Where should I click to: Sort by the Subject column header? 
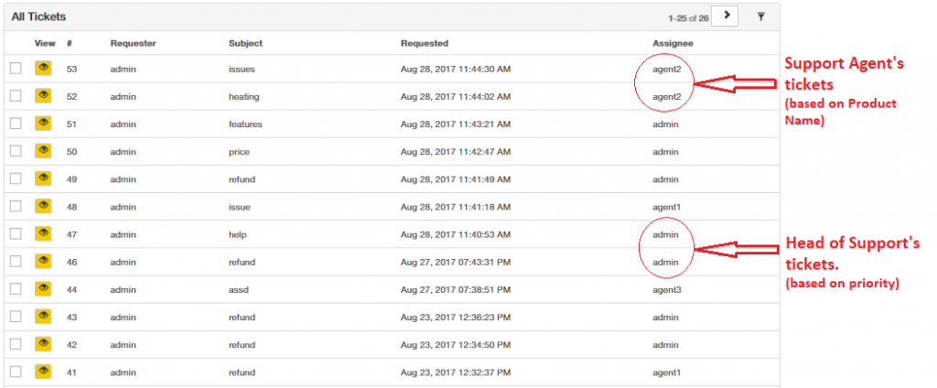click(245, 43)
